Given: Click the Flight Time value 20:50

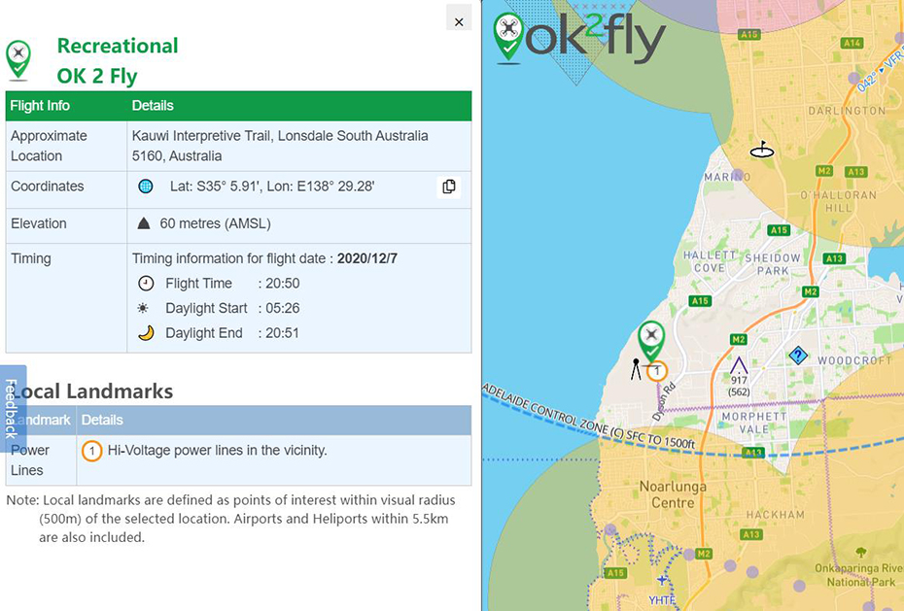Looking at the screenshot, I should tap(283, 284).
